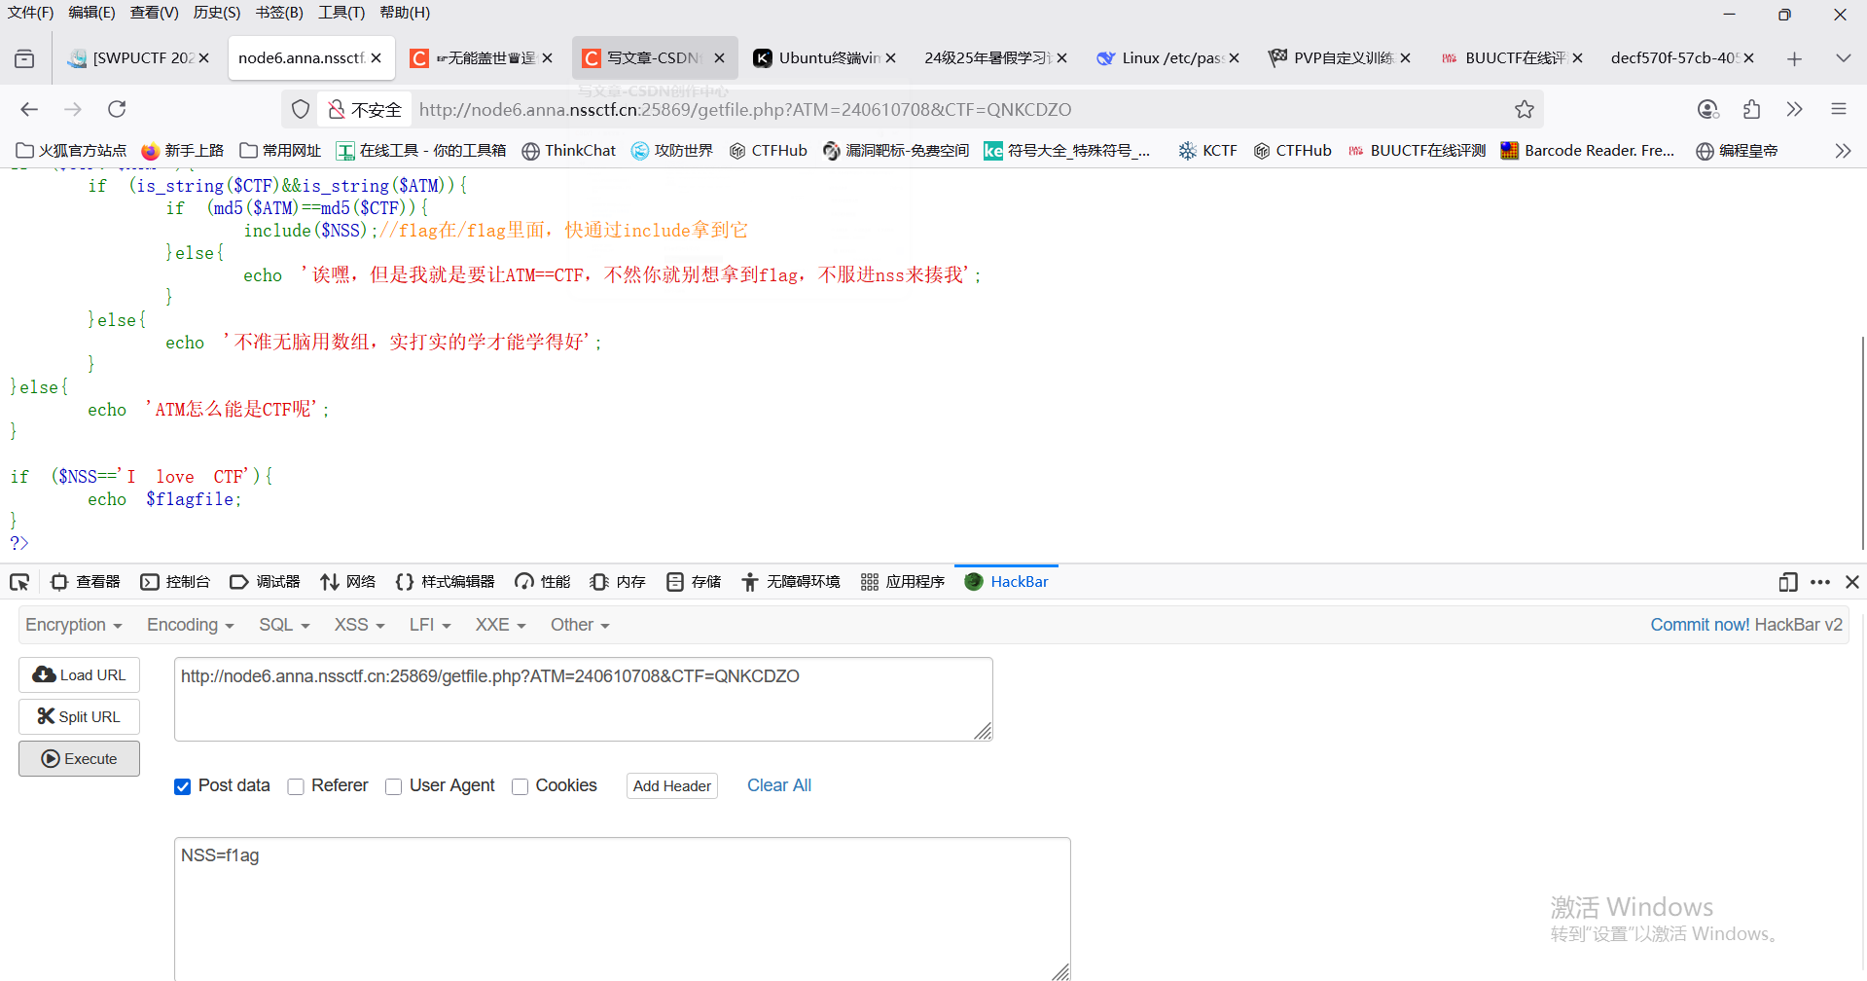1867x981 pixels.
Task: Go back to previous page arrow
Action: tap(29, 109)
